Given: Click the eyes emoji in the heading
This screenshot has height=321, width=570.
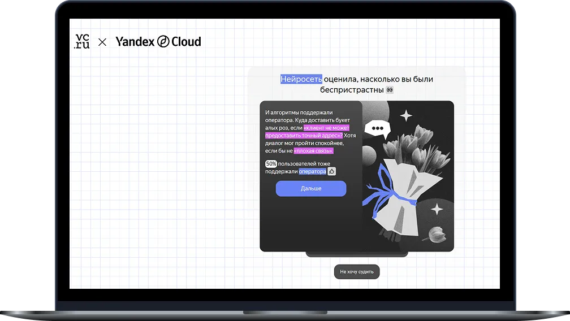Looking at the screenshot, I should tap(389, 90).
